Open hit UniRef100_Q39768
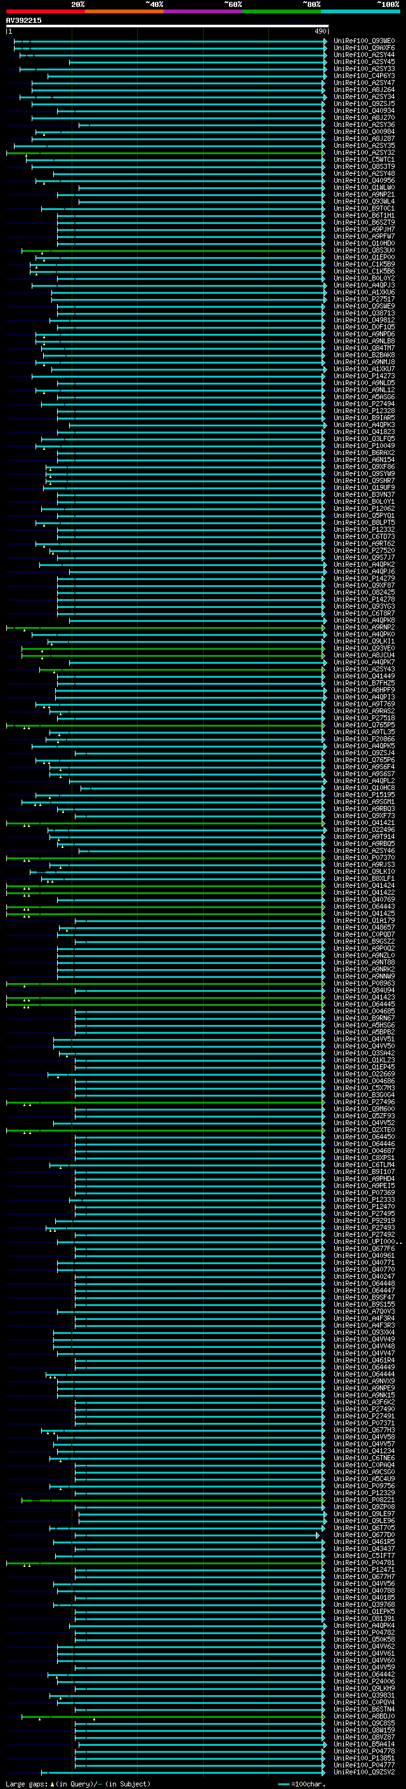The width and height of the screenshot is (406, 1789). coord(364,1604)
